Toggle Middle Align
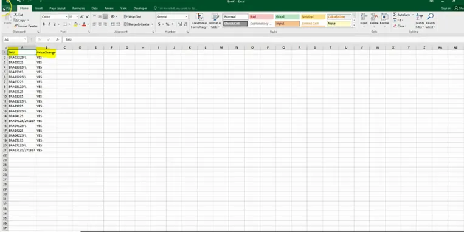 tap(100, 17)
